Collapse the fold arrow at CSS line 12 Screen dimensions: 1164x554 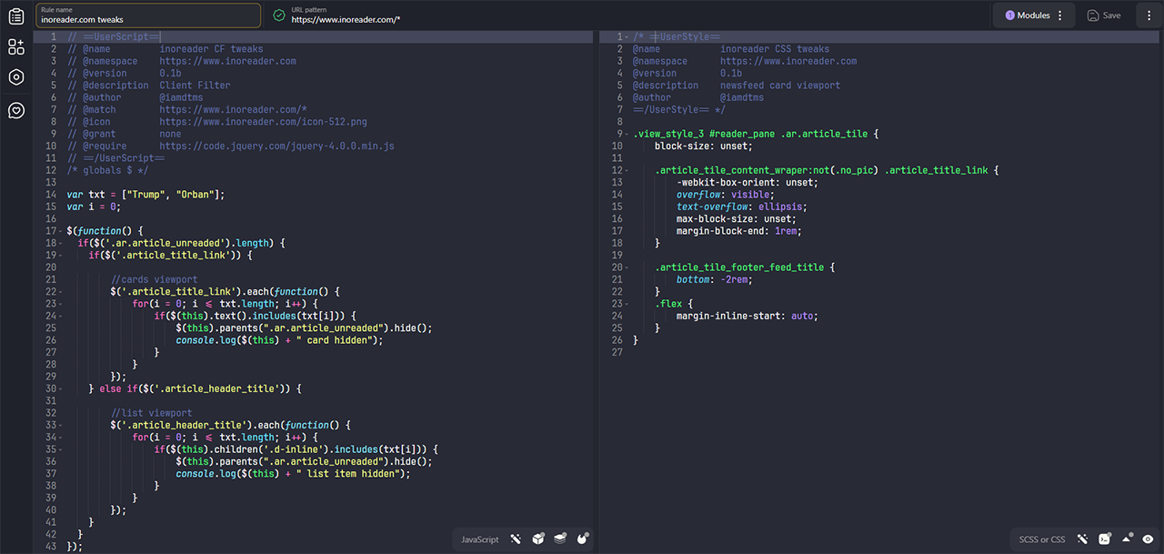626,170
